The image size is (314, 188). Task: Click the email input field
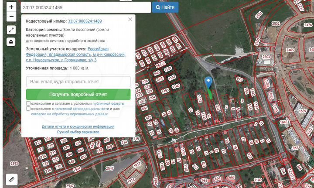[78, 82]
